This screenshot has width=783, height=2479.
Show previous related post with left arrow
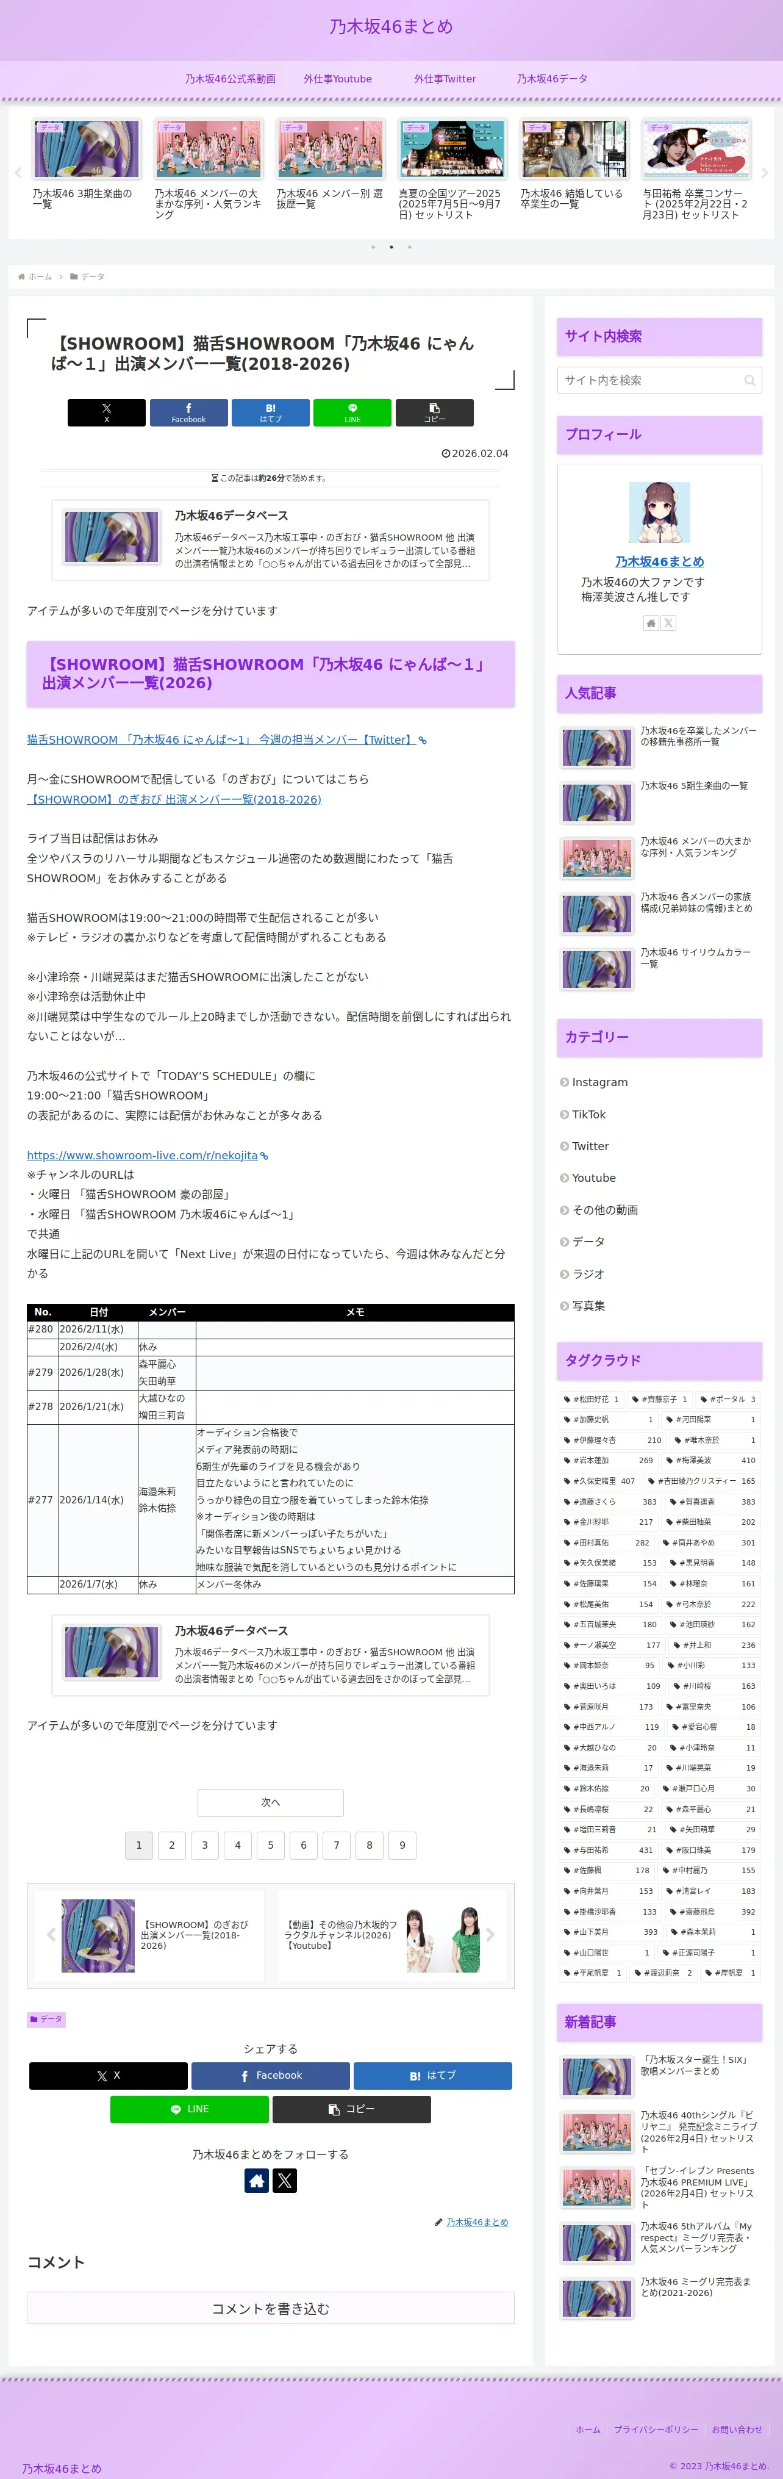tap(52, 1935)
